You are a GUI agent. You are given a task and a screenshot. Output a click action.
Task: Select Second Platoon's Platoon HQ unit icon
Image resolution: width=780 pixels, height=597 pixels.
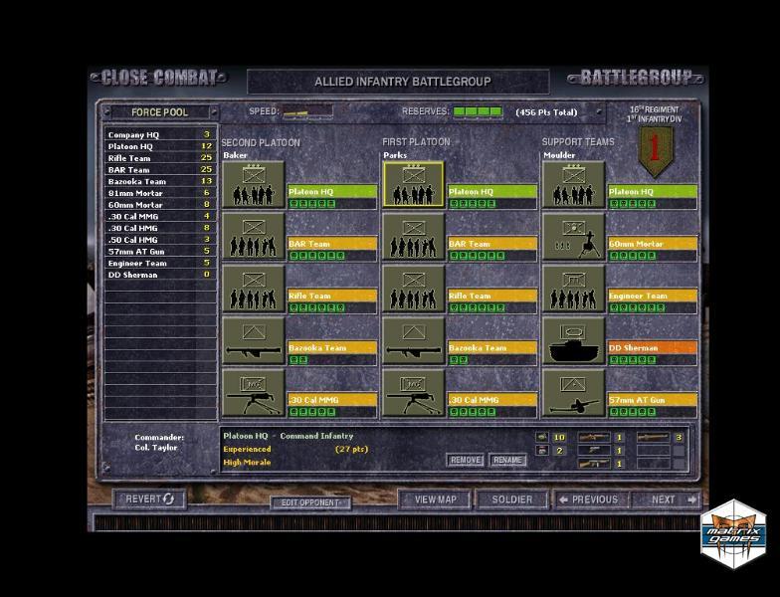pos(253,185)
